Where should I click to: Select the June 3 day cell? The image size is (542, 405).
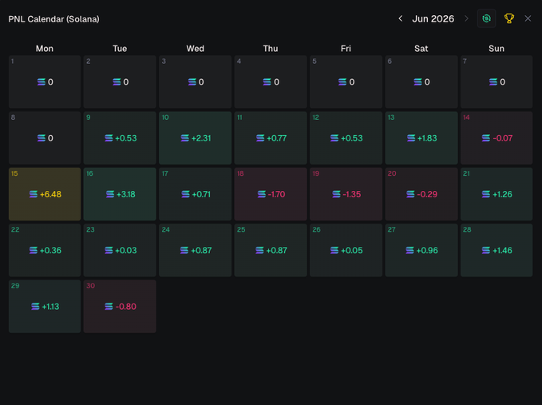[x=195, y=82]
